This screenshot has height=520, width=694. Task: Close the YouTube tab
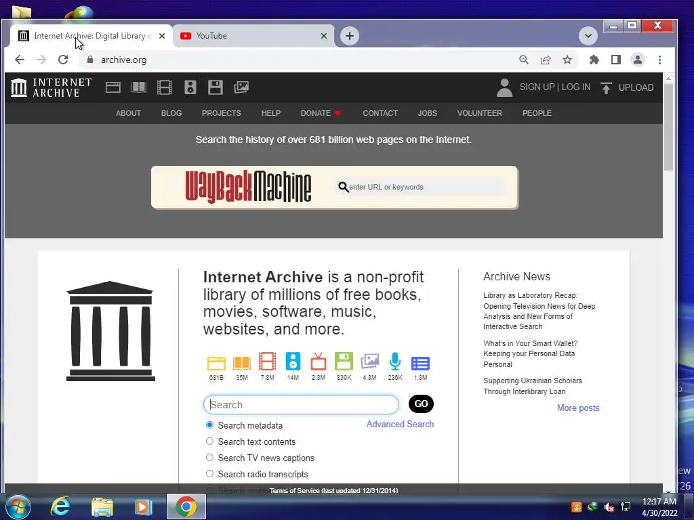[x=324, y=36]
